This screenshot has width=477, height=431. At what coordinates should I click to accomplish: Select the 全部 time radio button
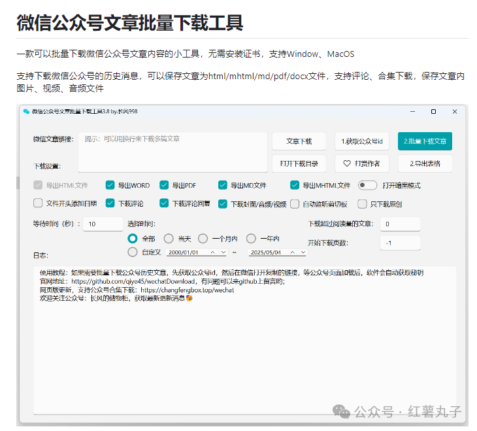133,239
